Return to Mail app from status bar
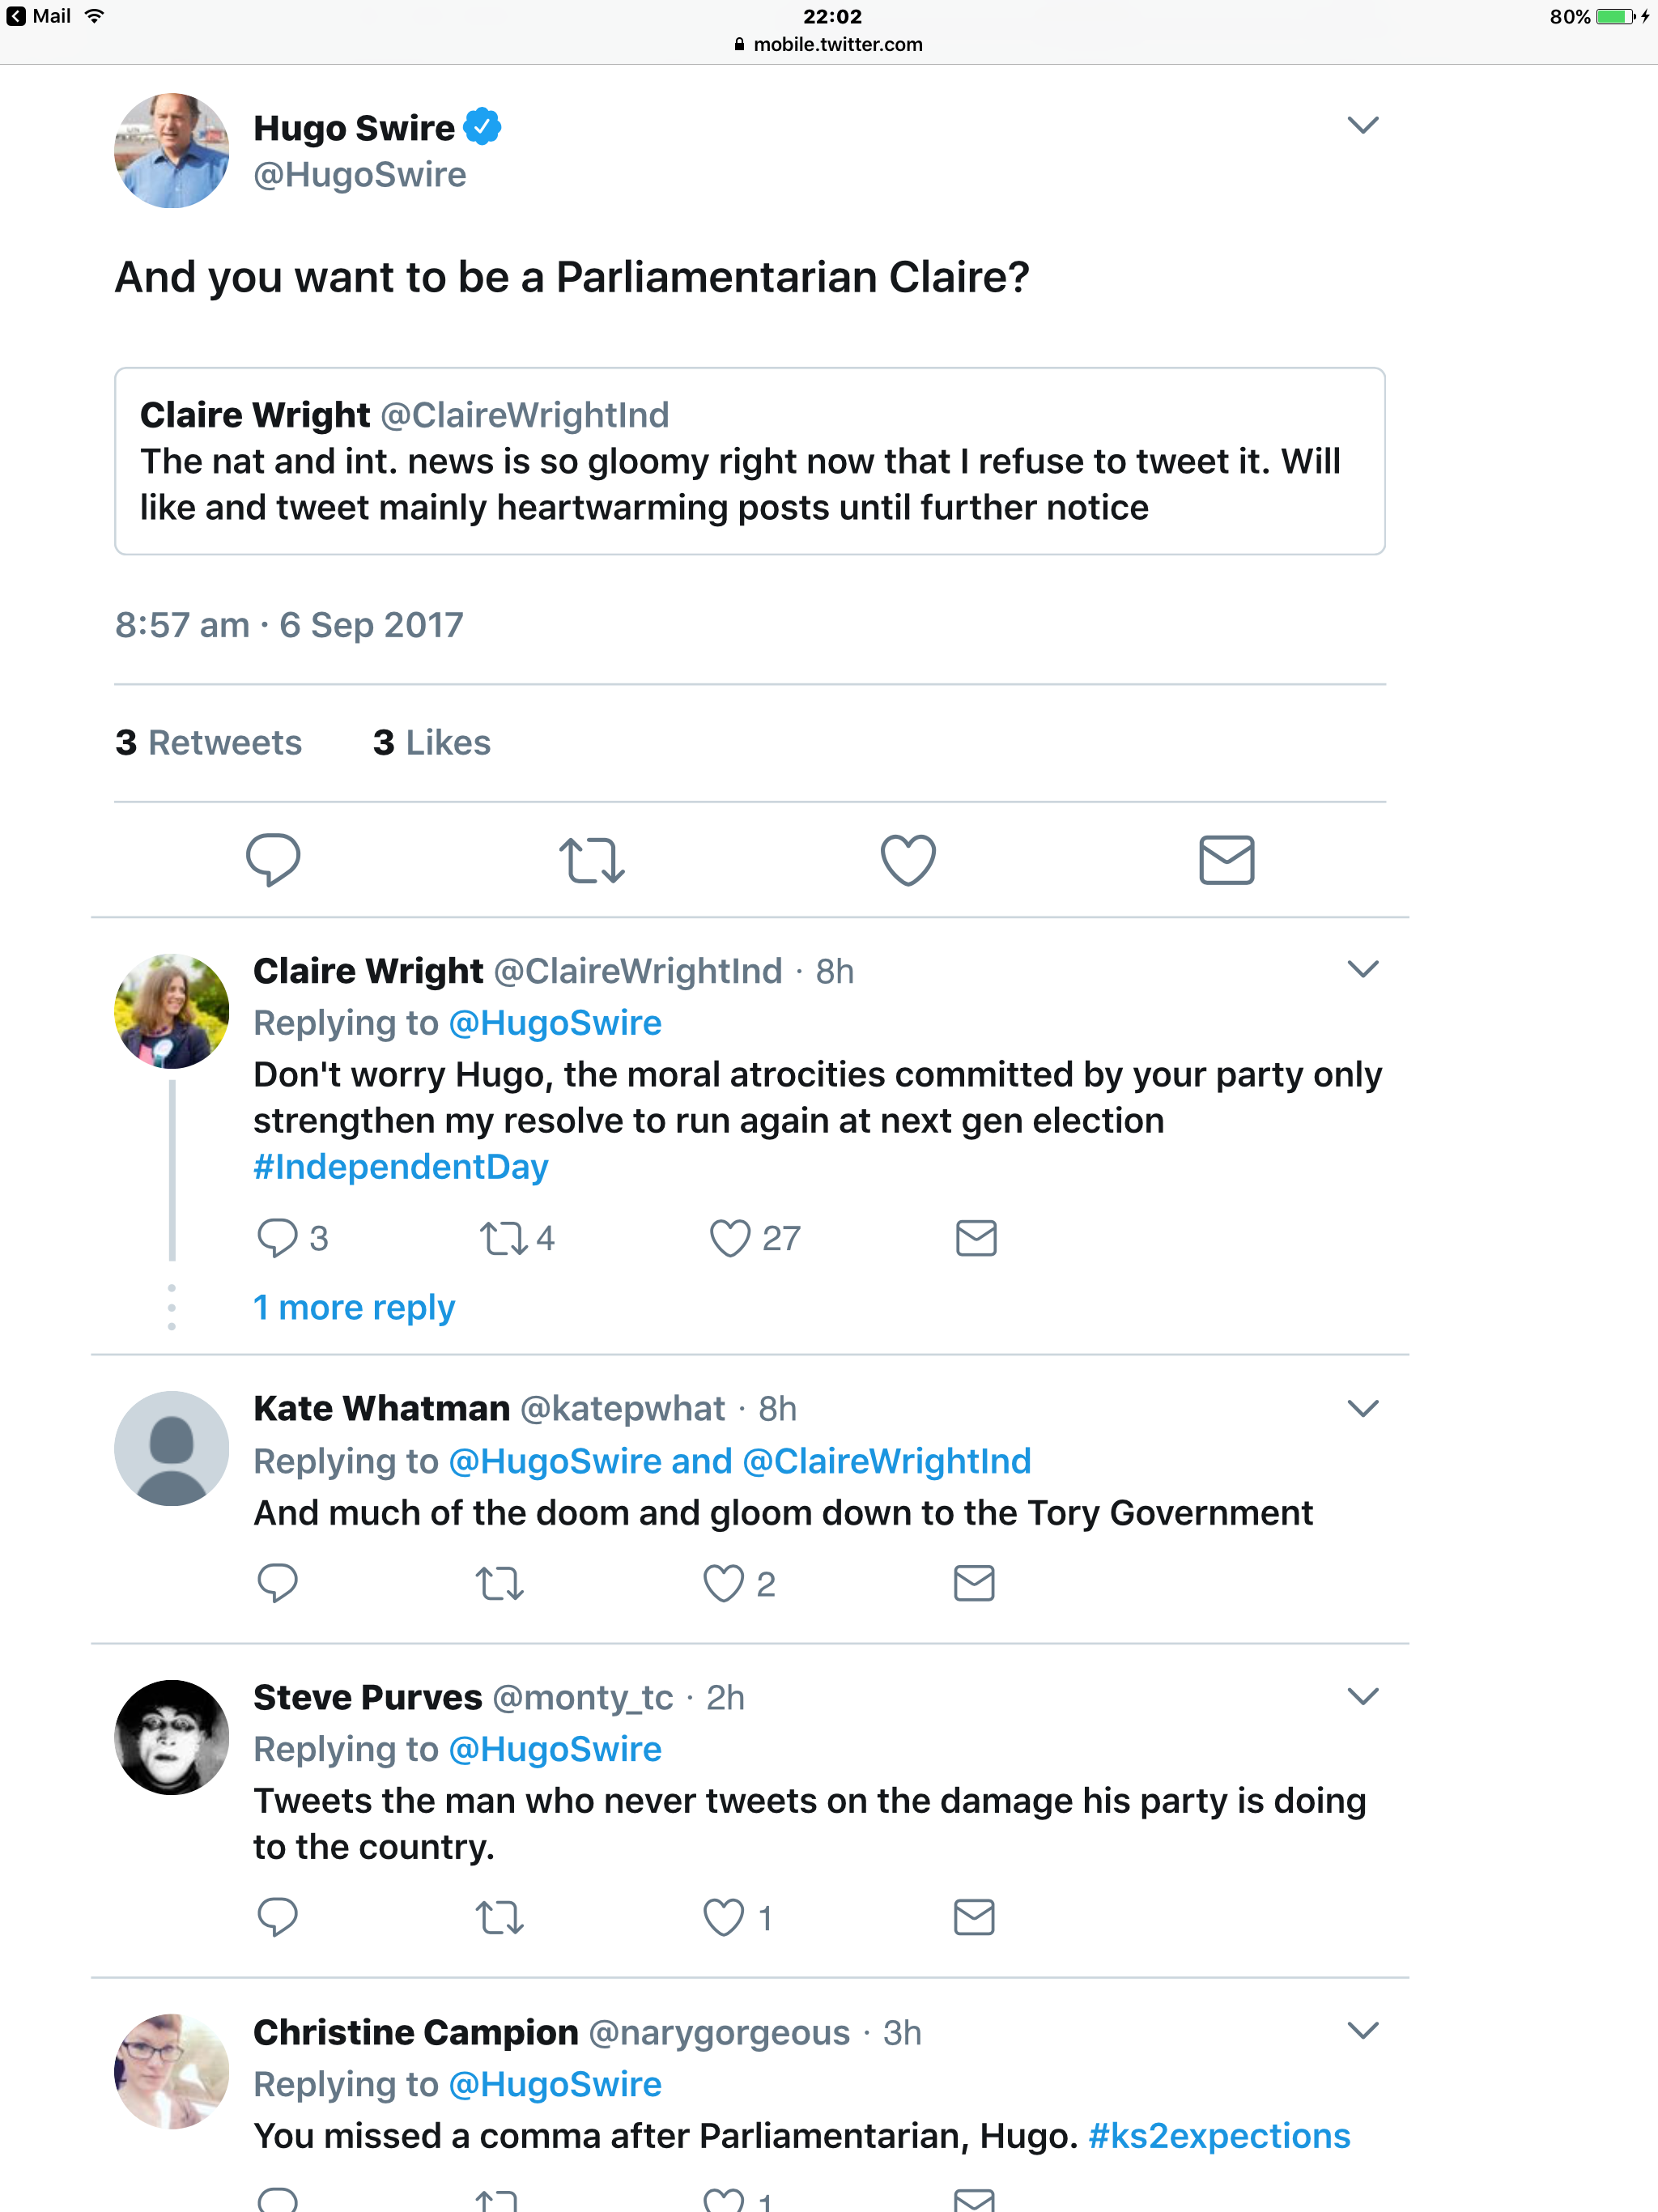 (40, 16)
